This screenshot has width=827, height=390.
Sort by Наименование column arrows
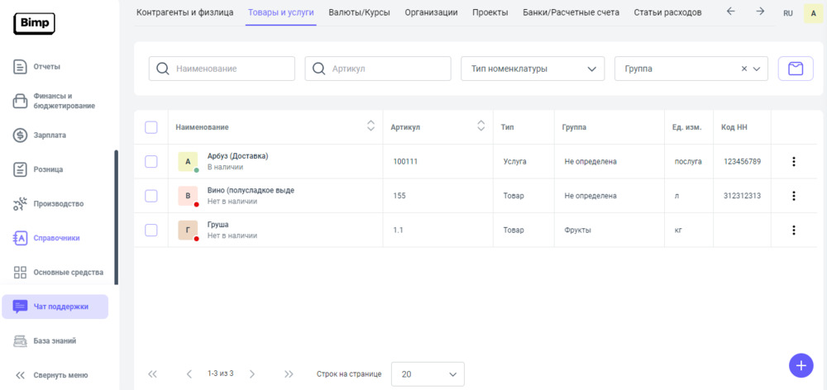tap(370, 126)
